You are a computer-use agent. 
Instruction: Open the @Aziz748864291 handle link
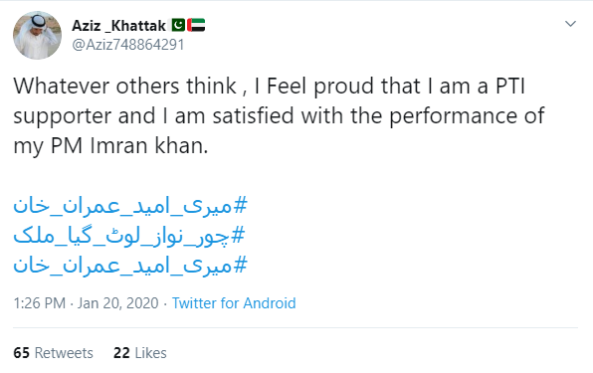click(127, 45)
